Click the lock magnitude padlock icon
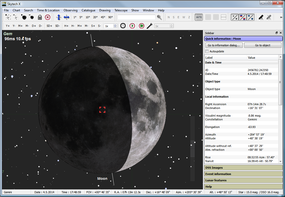 (40, 17)
